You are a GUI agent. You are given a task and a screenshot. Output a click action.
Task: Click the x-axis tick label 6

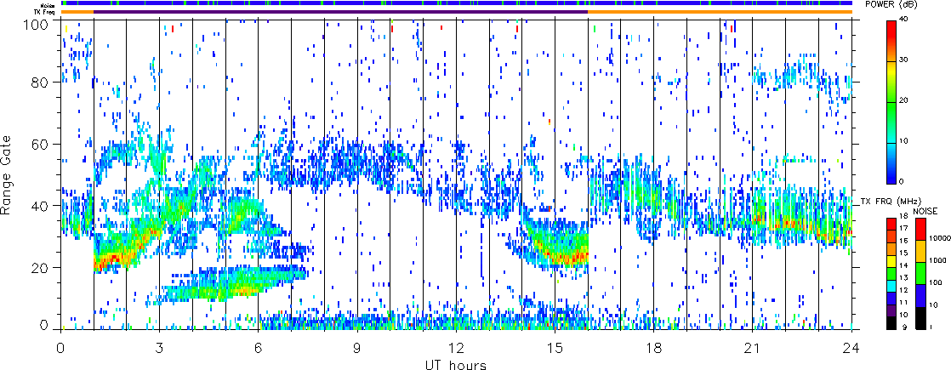coord(259,349)
